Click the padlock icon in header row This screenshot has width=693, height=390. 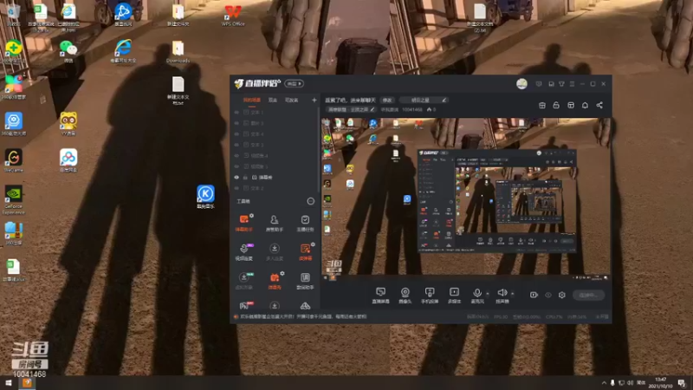(x=556, y=105)
